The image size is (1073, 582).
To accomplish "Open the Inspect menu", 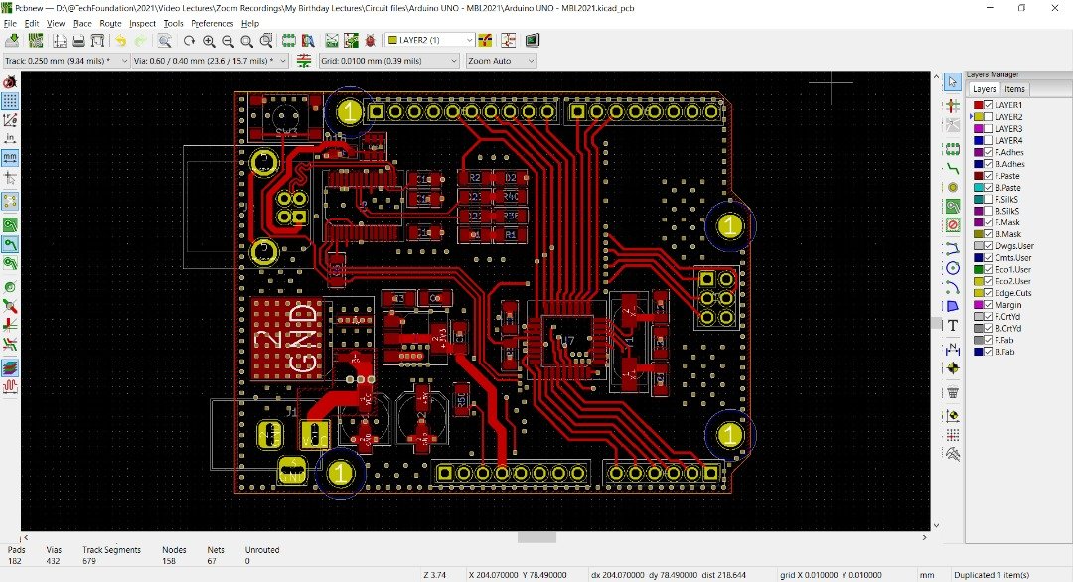I will [142, 23].
